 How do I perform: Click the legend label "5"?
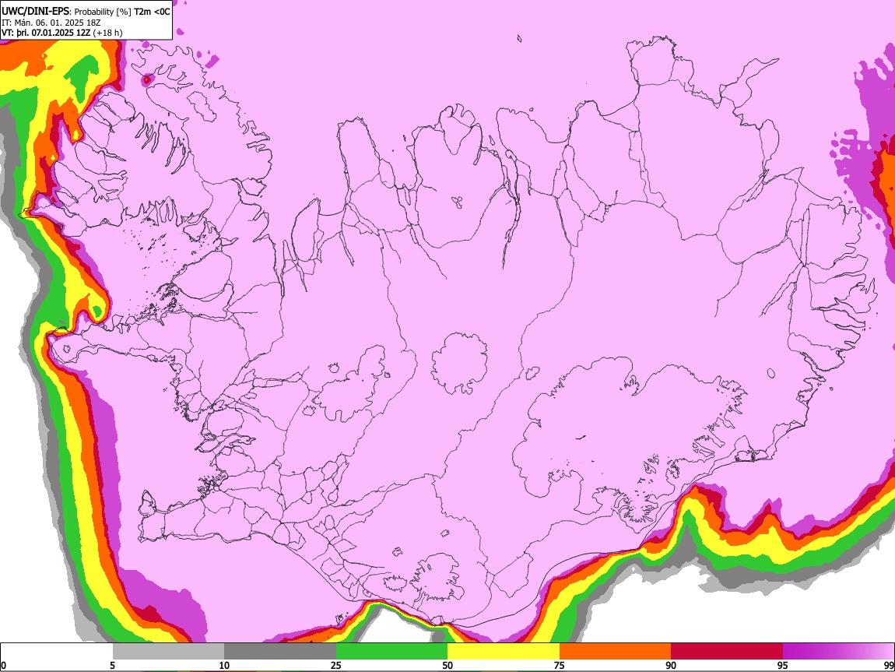[x=112, y=665]
